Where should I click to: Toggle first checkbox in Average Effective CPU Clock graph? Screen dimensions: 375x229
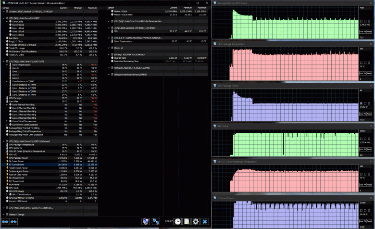[x=361, y=21]
